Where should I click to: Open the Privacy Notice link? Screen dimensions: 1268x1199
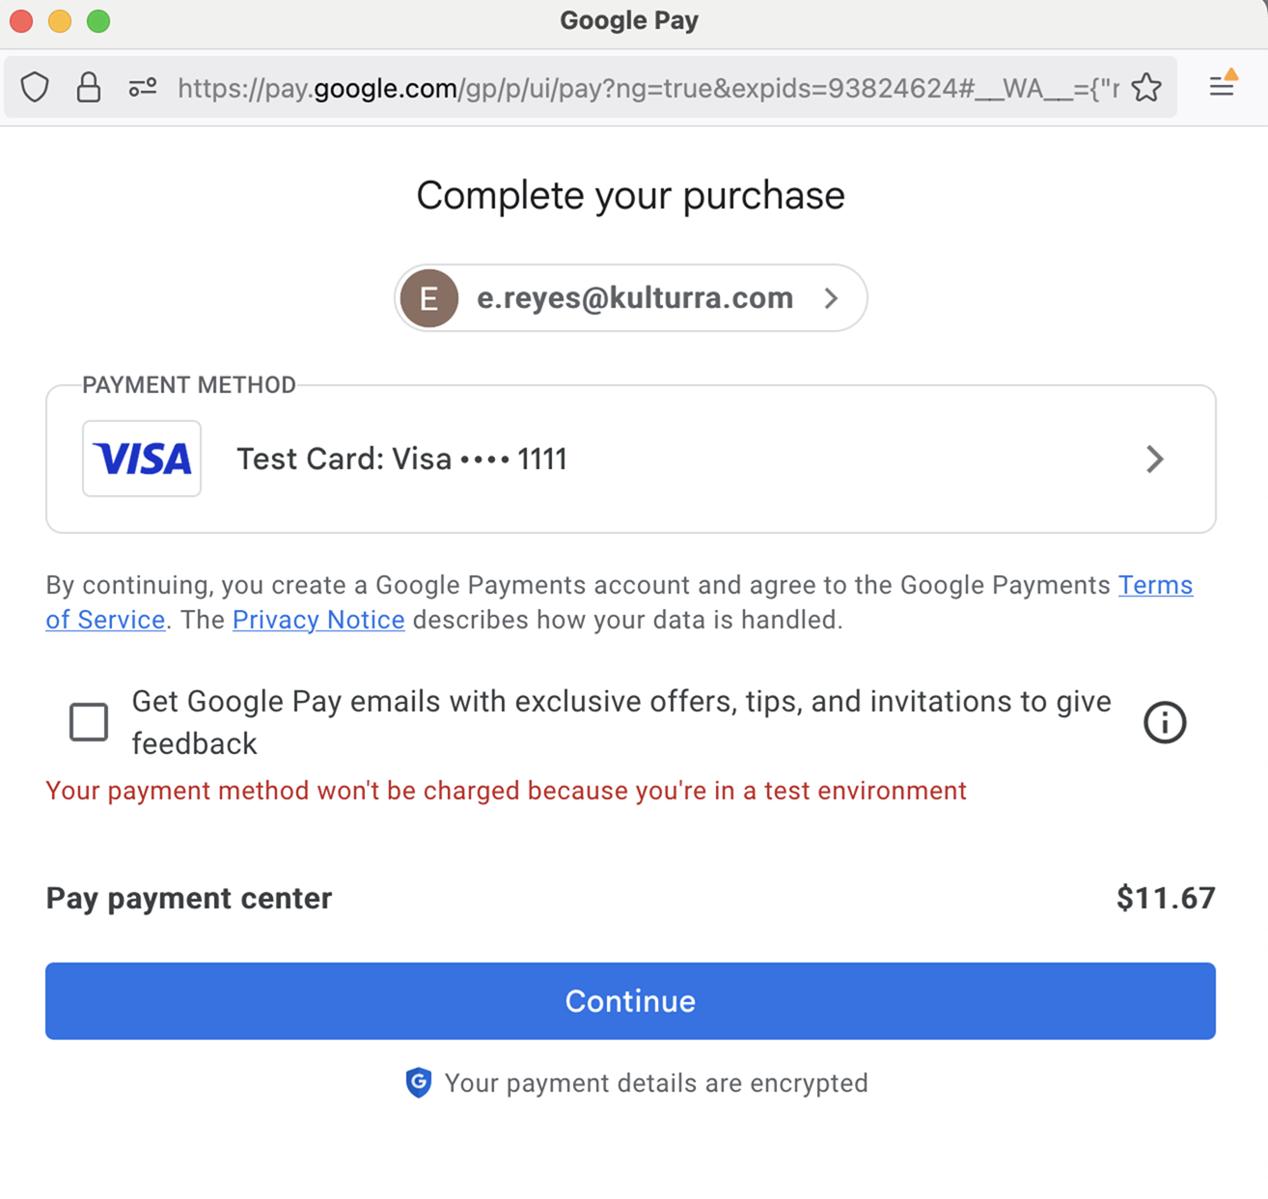click(318, 620)
